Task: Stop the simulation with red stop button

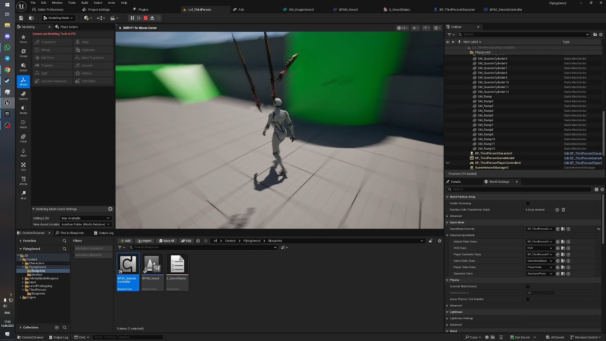Action: [145, 18]
